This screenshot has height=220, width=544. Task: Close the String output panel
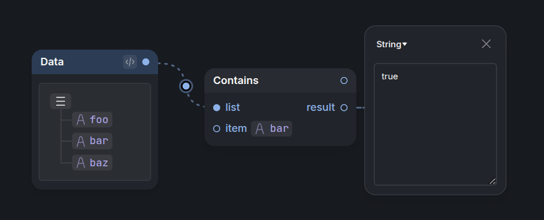click(x=486, y=44)
